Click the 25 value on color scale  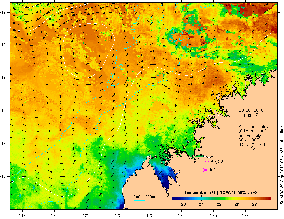coord(219,205)
